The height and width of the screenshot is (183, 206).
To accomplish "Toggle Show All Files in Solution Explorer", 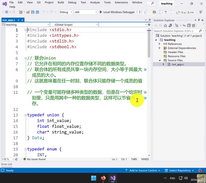I will coord(194,25).
